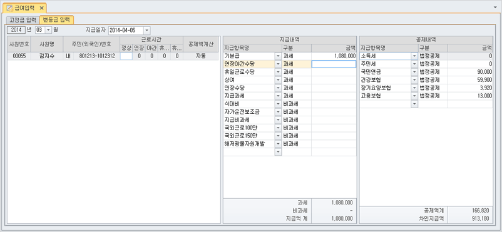Click the 지급내역 구분 column header
502x232 pixels.
click(x=297, y=48)
